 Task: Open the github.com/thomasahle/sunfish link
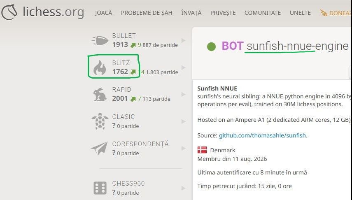[262, 135]
